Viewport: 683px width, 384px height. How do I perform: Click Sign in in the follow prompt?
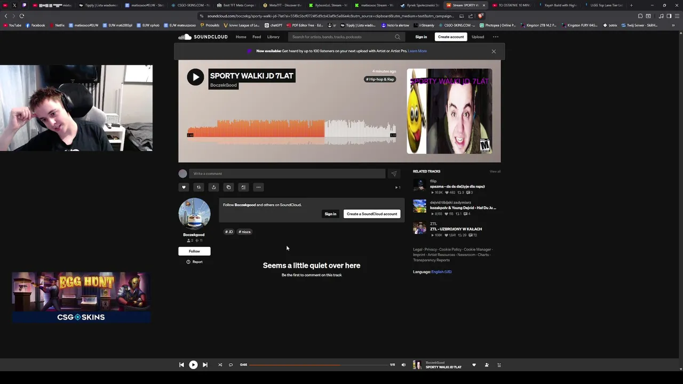point(330,214)
